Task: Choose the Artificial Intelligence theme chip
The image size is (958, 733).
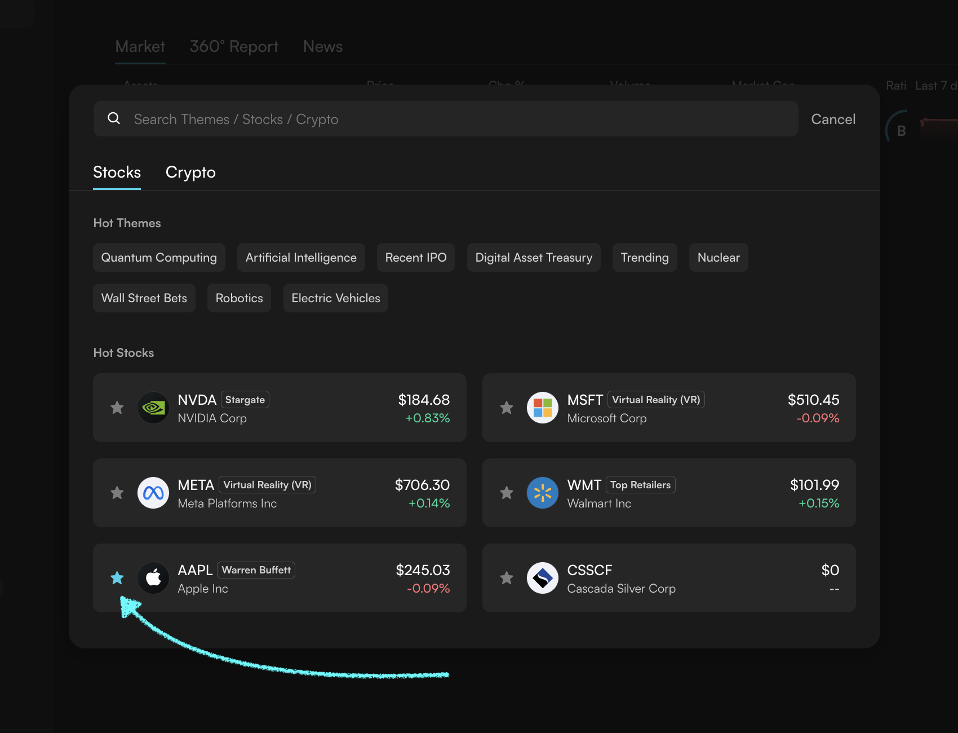Action: [301, 258]
